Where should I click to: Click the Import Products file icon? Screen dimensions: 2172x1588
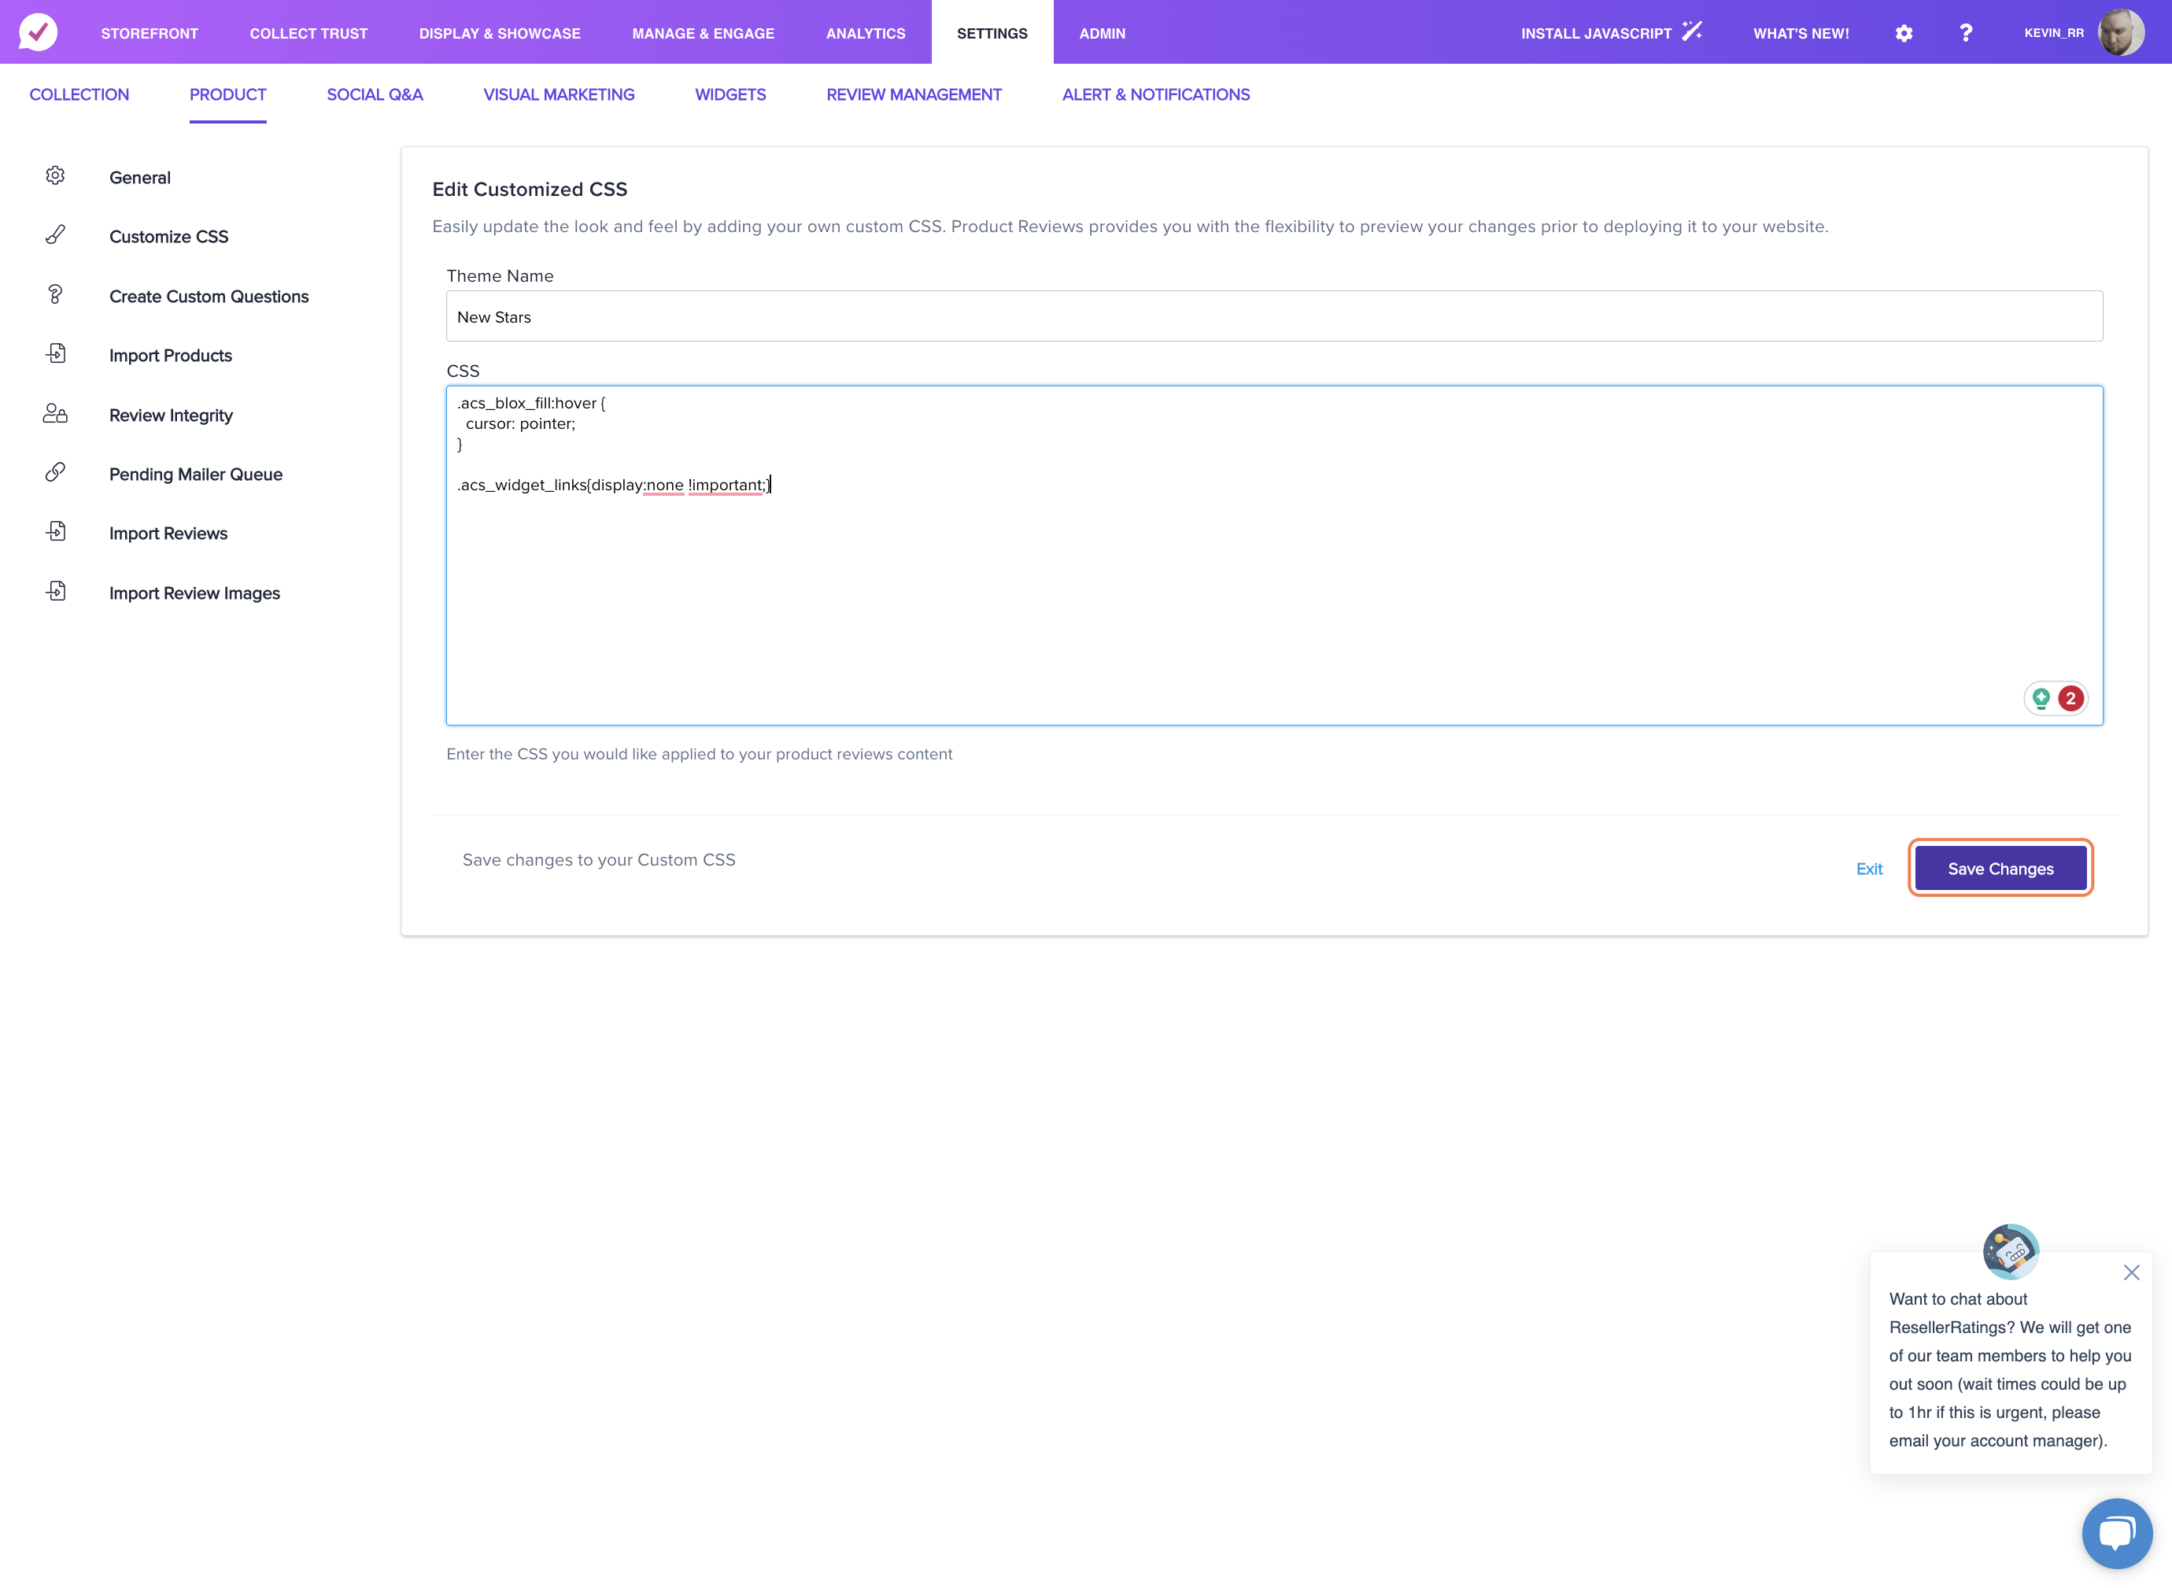[x=56, y=354]
